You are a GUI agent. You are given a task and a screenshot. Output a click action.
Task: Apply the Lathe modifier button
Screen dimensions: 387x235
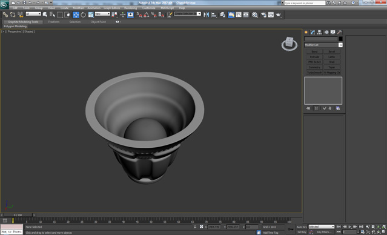(x=332, y=57)
